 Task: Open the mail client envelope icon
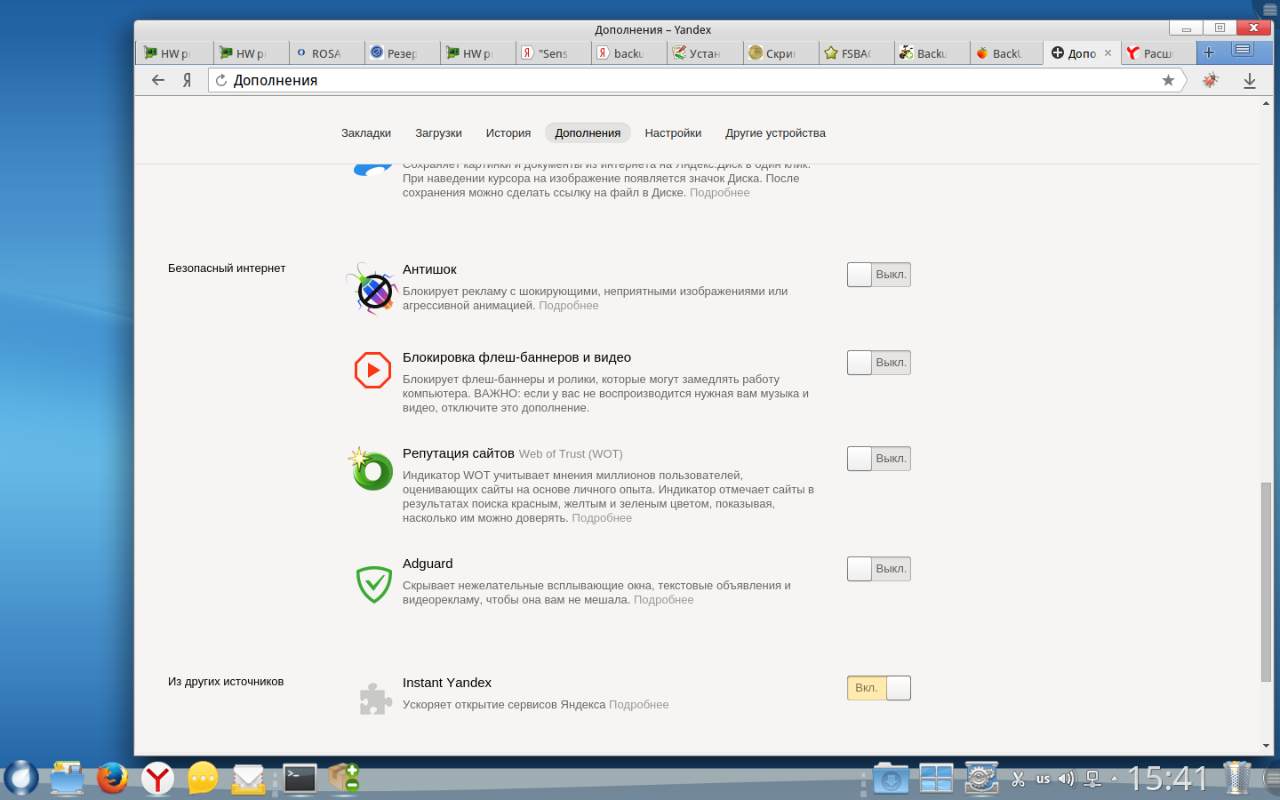point(248,779)
